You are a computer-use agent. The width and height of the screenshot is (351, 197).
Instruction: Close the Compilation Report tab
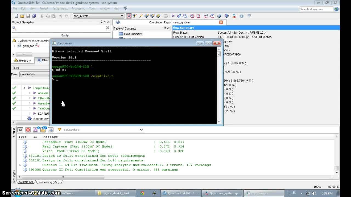[x=221, y=22]
